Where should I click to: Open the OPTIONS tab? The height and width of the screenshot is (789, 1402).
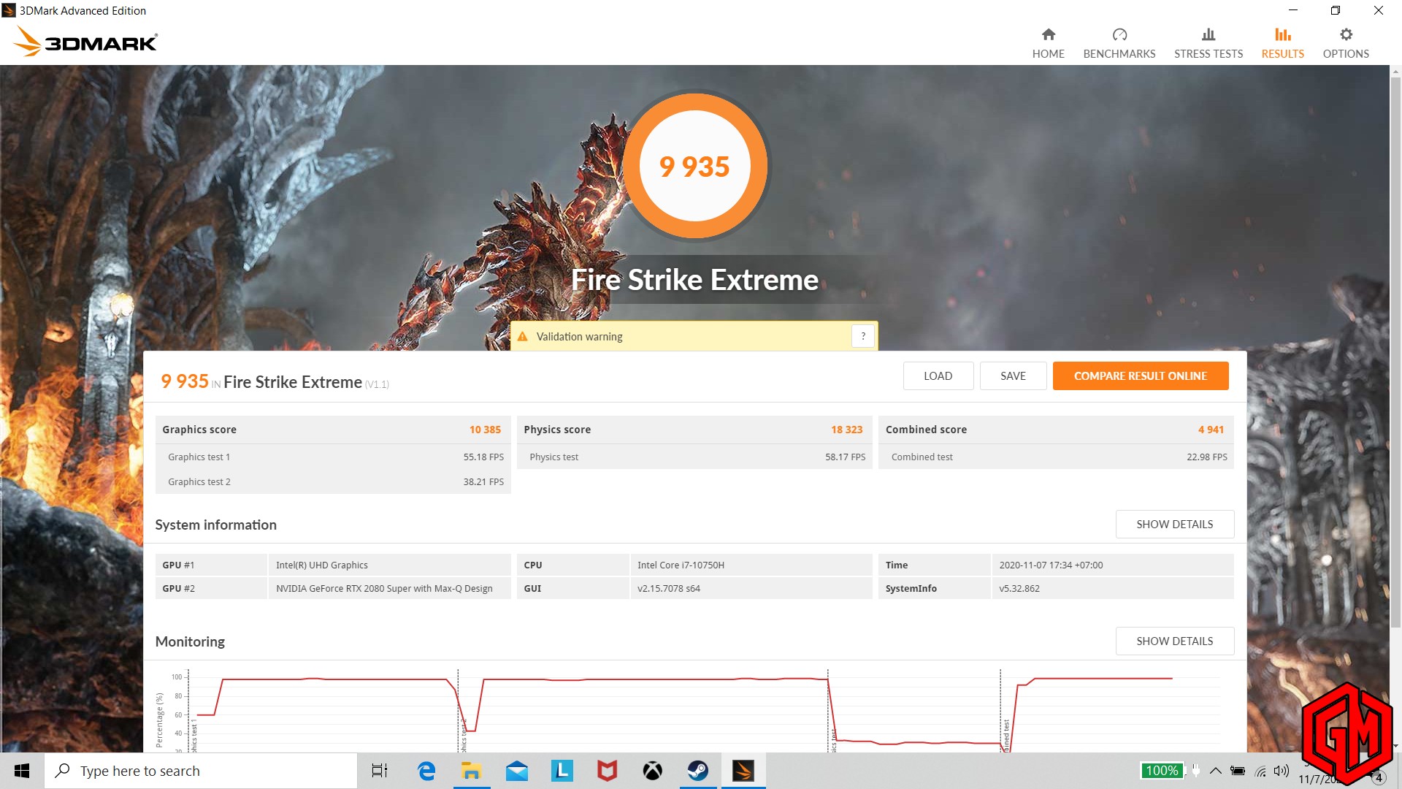pyautogui.click(x=1346, y=44)
